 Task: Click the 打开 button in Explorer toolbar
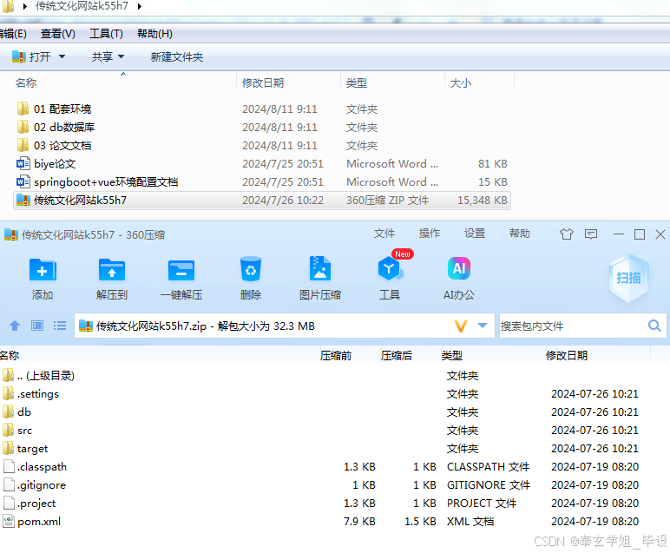click(x=32, y=56)
